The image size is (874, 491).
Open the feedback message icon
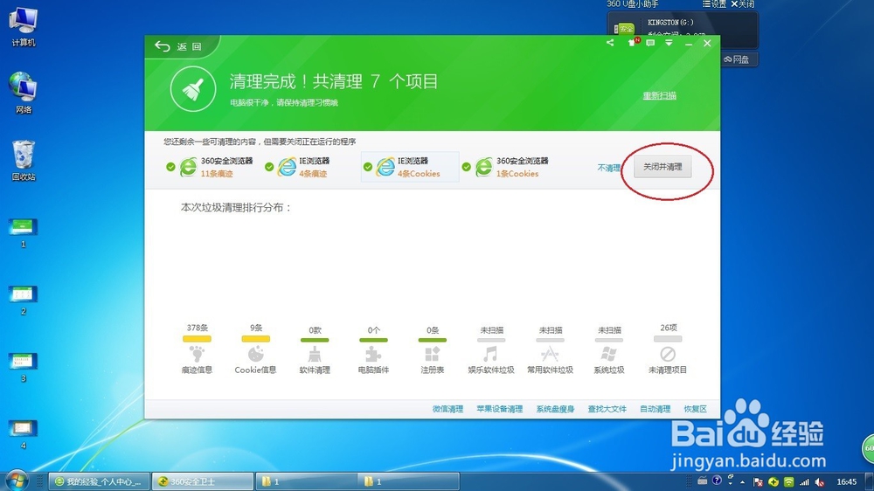click(650, 43)
